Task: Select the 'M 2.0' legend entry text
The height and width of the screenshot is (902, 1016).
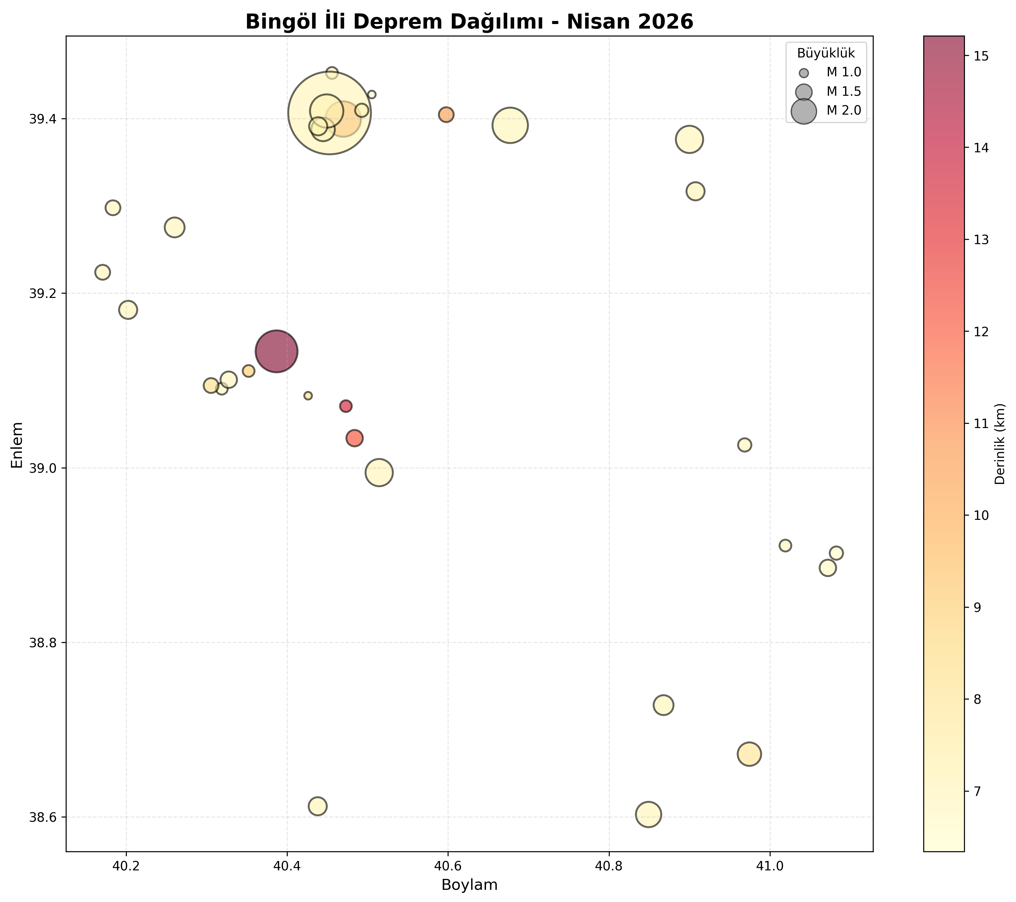Action: [844, 110]
